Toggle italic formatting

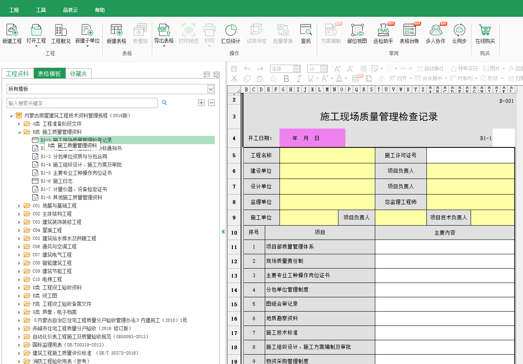pos(299,79)
